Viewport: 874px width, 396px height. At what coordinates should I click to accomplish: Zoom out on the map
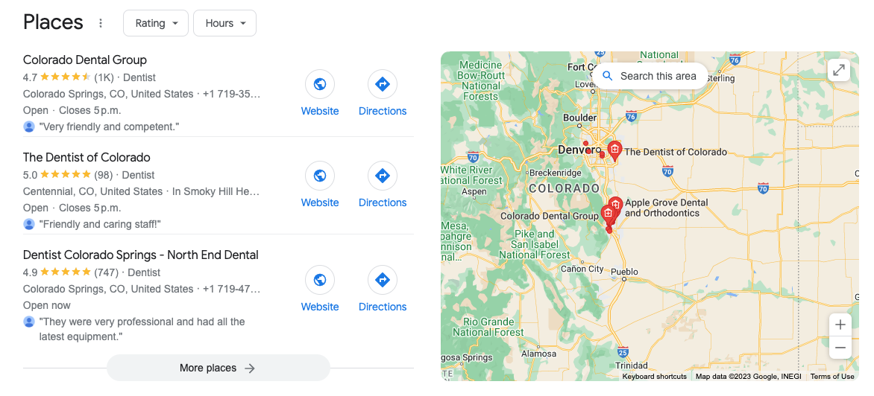pyautogui.click(x=840, y=348)
